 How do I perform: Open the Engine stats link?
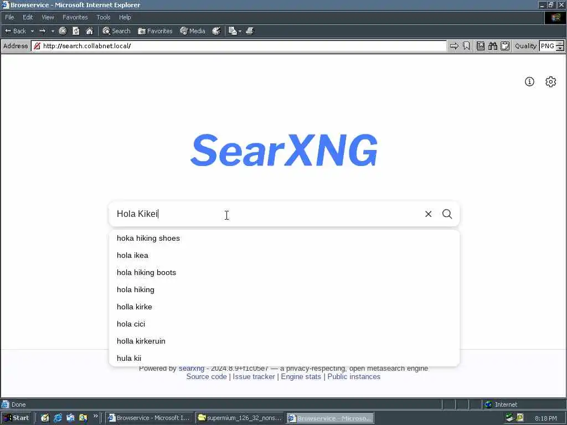pos(301,376)
